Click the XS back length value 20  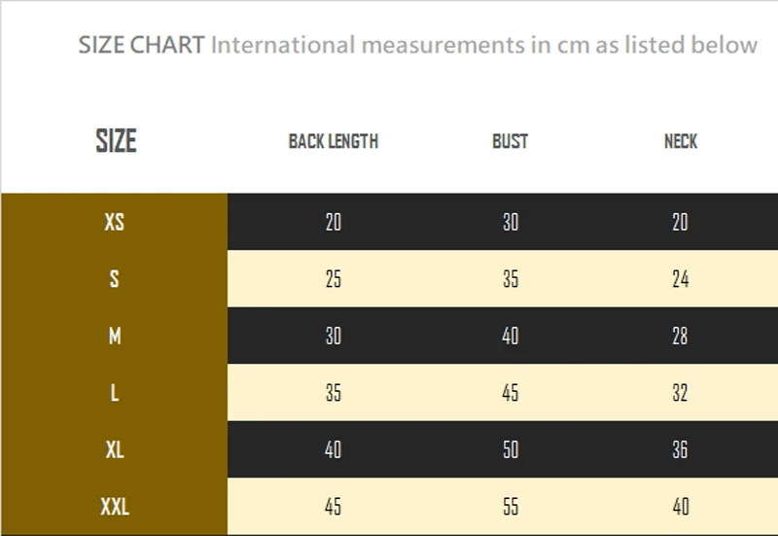point(334,223)
